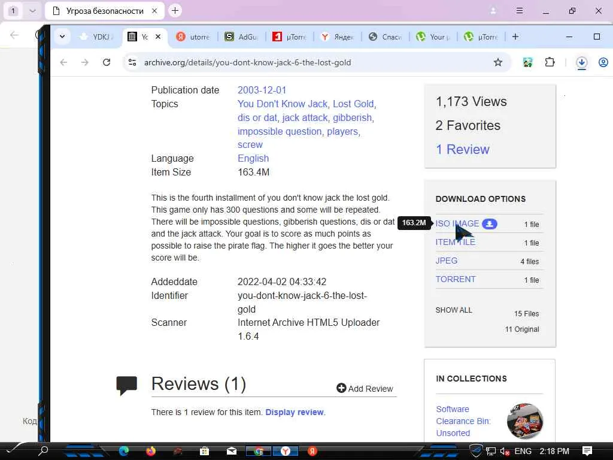
Task: Open the You Don't Know Jack topic
Action: coord(283,104)
